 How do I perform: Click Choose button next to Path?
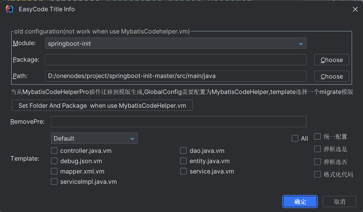point(332,76)
